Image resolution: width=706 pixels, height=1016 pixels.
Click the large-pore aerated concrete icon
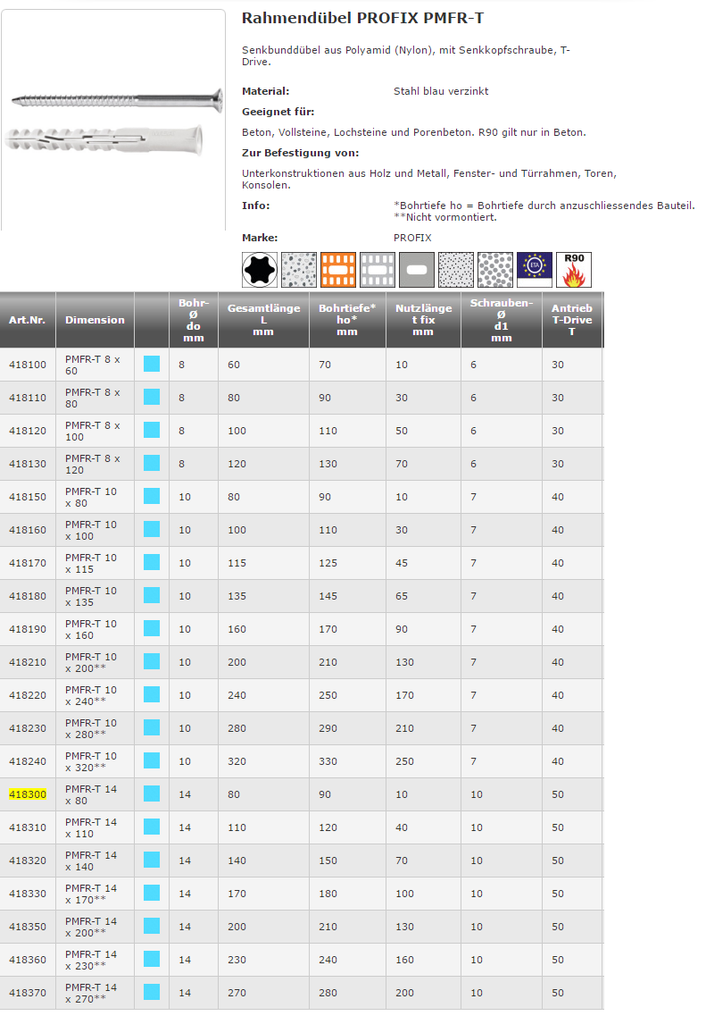(x=495, y=270)
